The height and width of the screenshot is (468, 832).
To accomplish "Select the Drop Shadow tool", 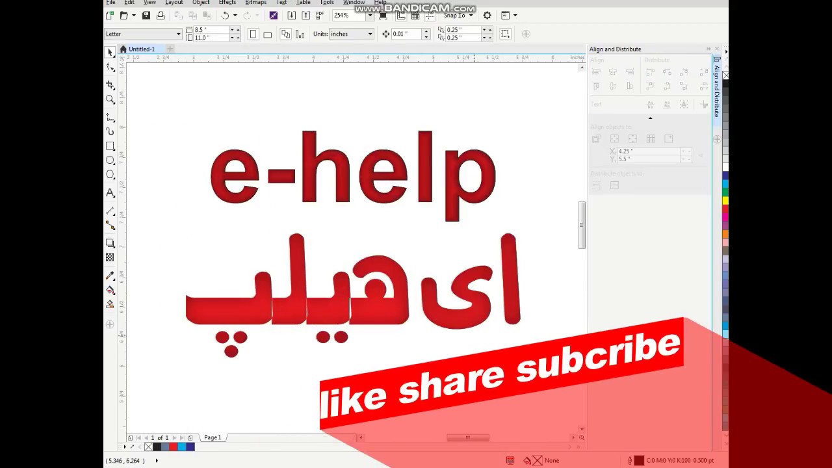I will 110,243.
